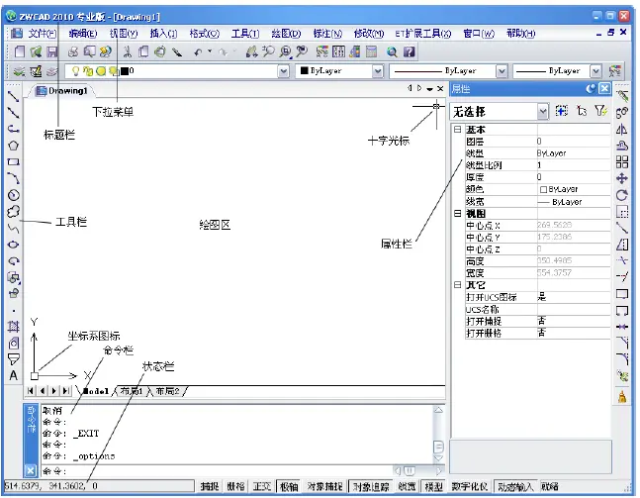Switch to the 布局2 layout tab
The height and width of the screenshot is (498, 640).
coord(167,391)
